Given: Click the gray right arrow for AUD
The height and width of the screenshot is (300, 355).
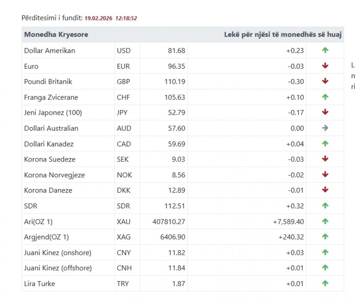Looking at the screenshot, I should [325, 128].
